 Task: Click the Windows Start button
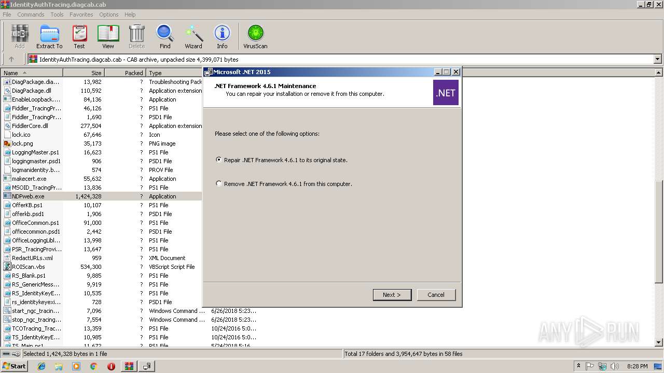click(x=14, y=366)
